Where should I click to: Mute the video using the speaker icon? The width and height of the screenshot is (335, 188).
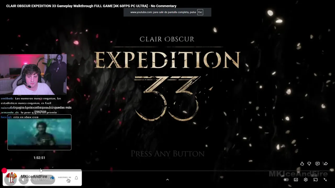click(24, 180)
